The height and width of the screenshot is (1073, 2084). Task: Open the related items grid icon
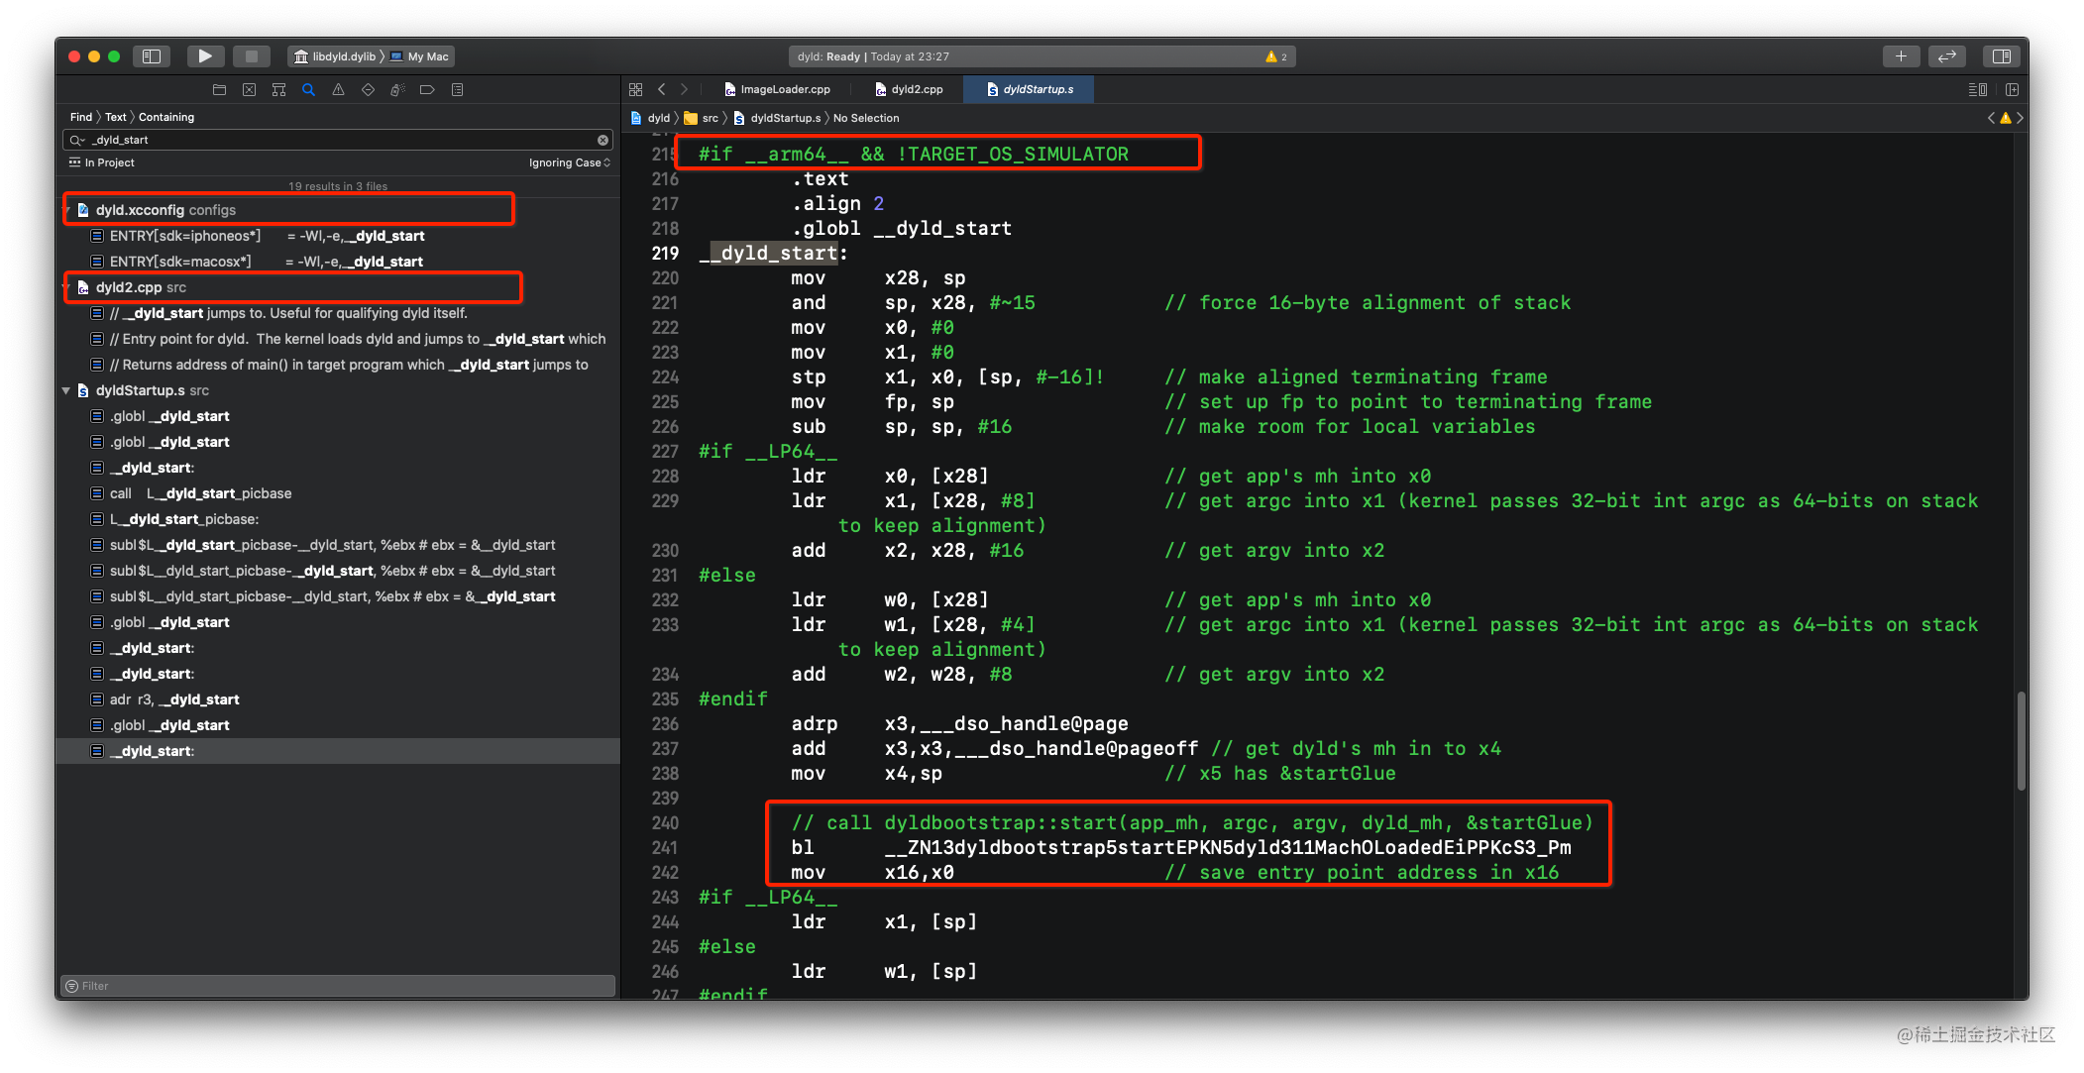[x=636, y=89]
